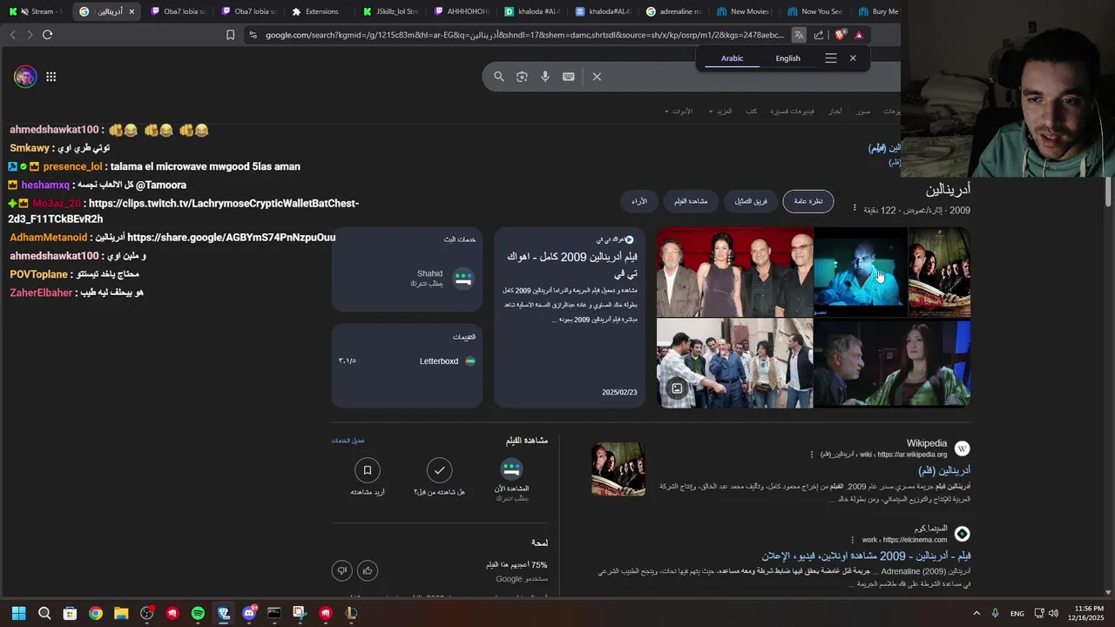
Task: Open the Windows Start menu
Action: pyautogui.click(x=18, y=613)
